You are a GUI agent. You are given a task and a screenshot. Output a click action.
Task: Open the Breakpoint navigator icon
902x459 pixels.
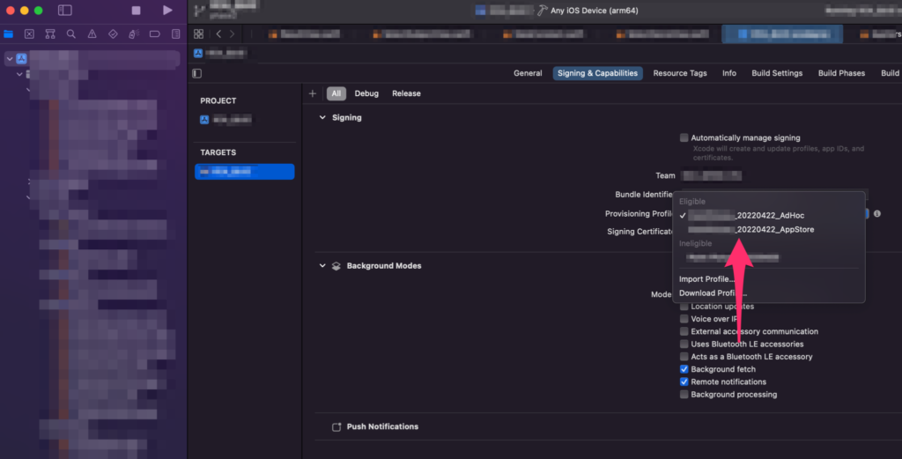[155, 34]
